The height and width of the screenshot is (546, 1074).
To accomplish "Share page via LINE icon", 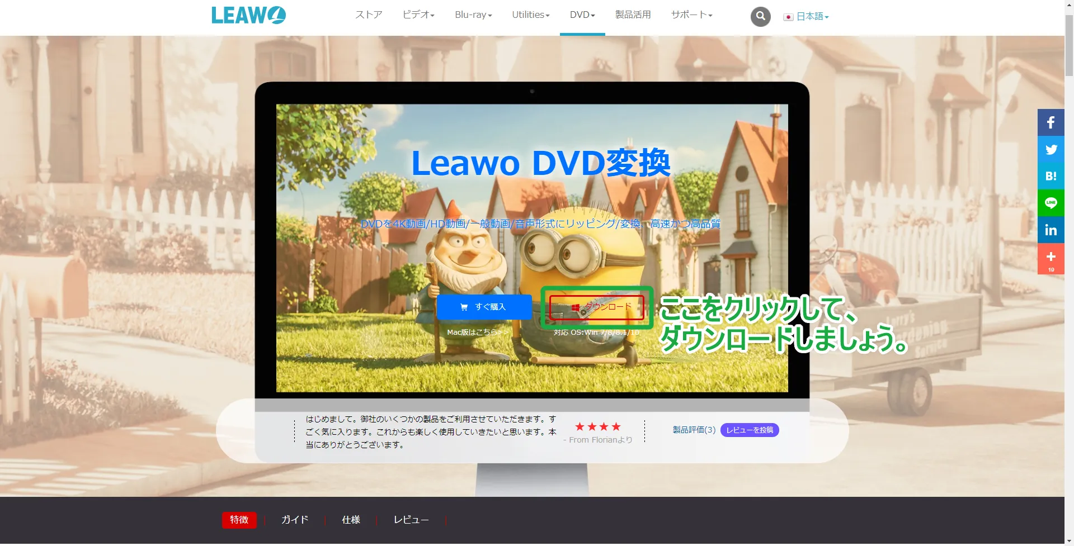I will point(1051,203).
